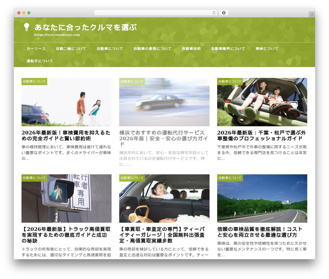The height and width of the screenshot is (279, 329).
Task: Open article 千葉・松戸で選ぶ外車整備
Action: tap(262, 136)
